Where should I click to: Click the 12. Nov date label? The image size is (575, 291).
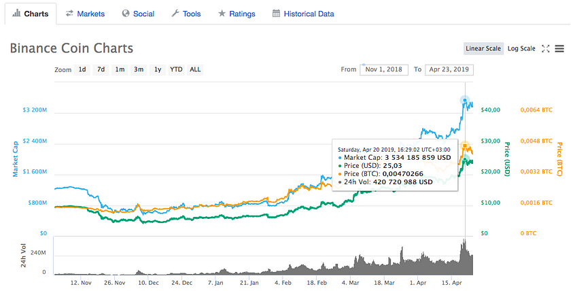coord(81,283)
